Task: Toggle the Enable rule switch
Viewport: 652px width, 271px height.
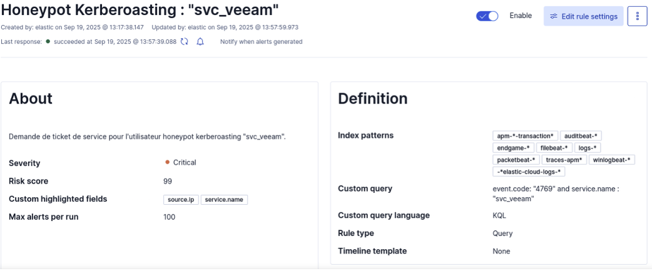Action: (x=487, y=16)
